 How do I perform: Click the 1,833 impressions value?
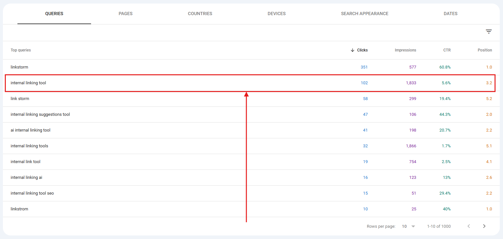point(411,83)
